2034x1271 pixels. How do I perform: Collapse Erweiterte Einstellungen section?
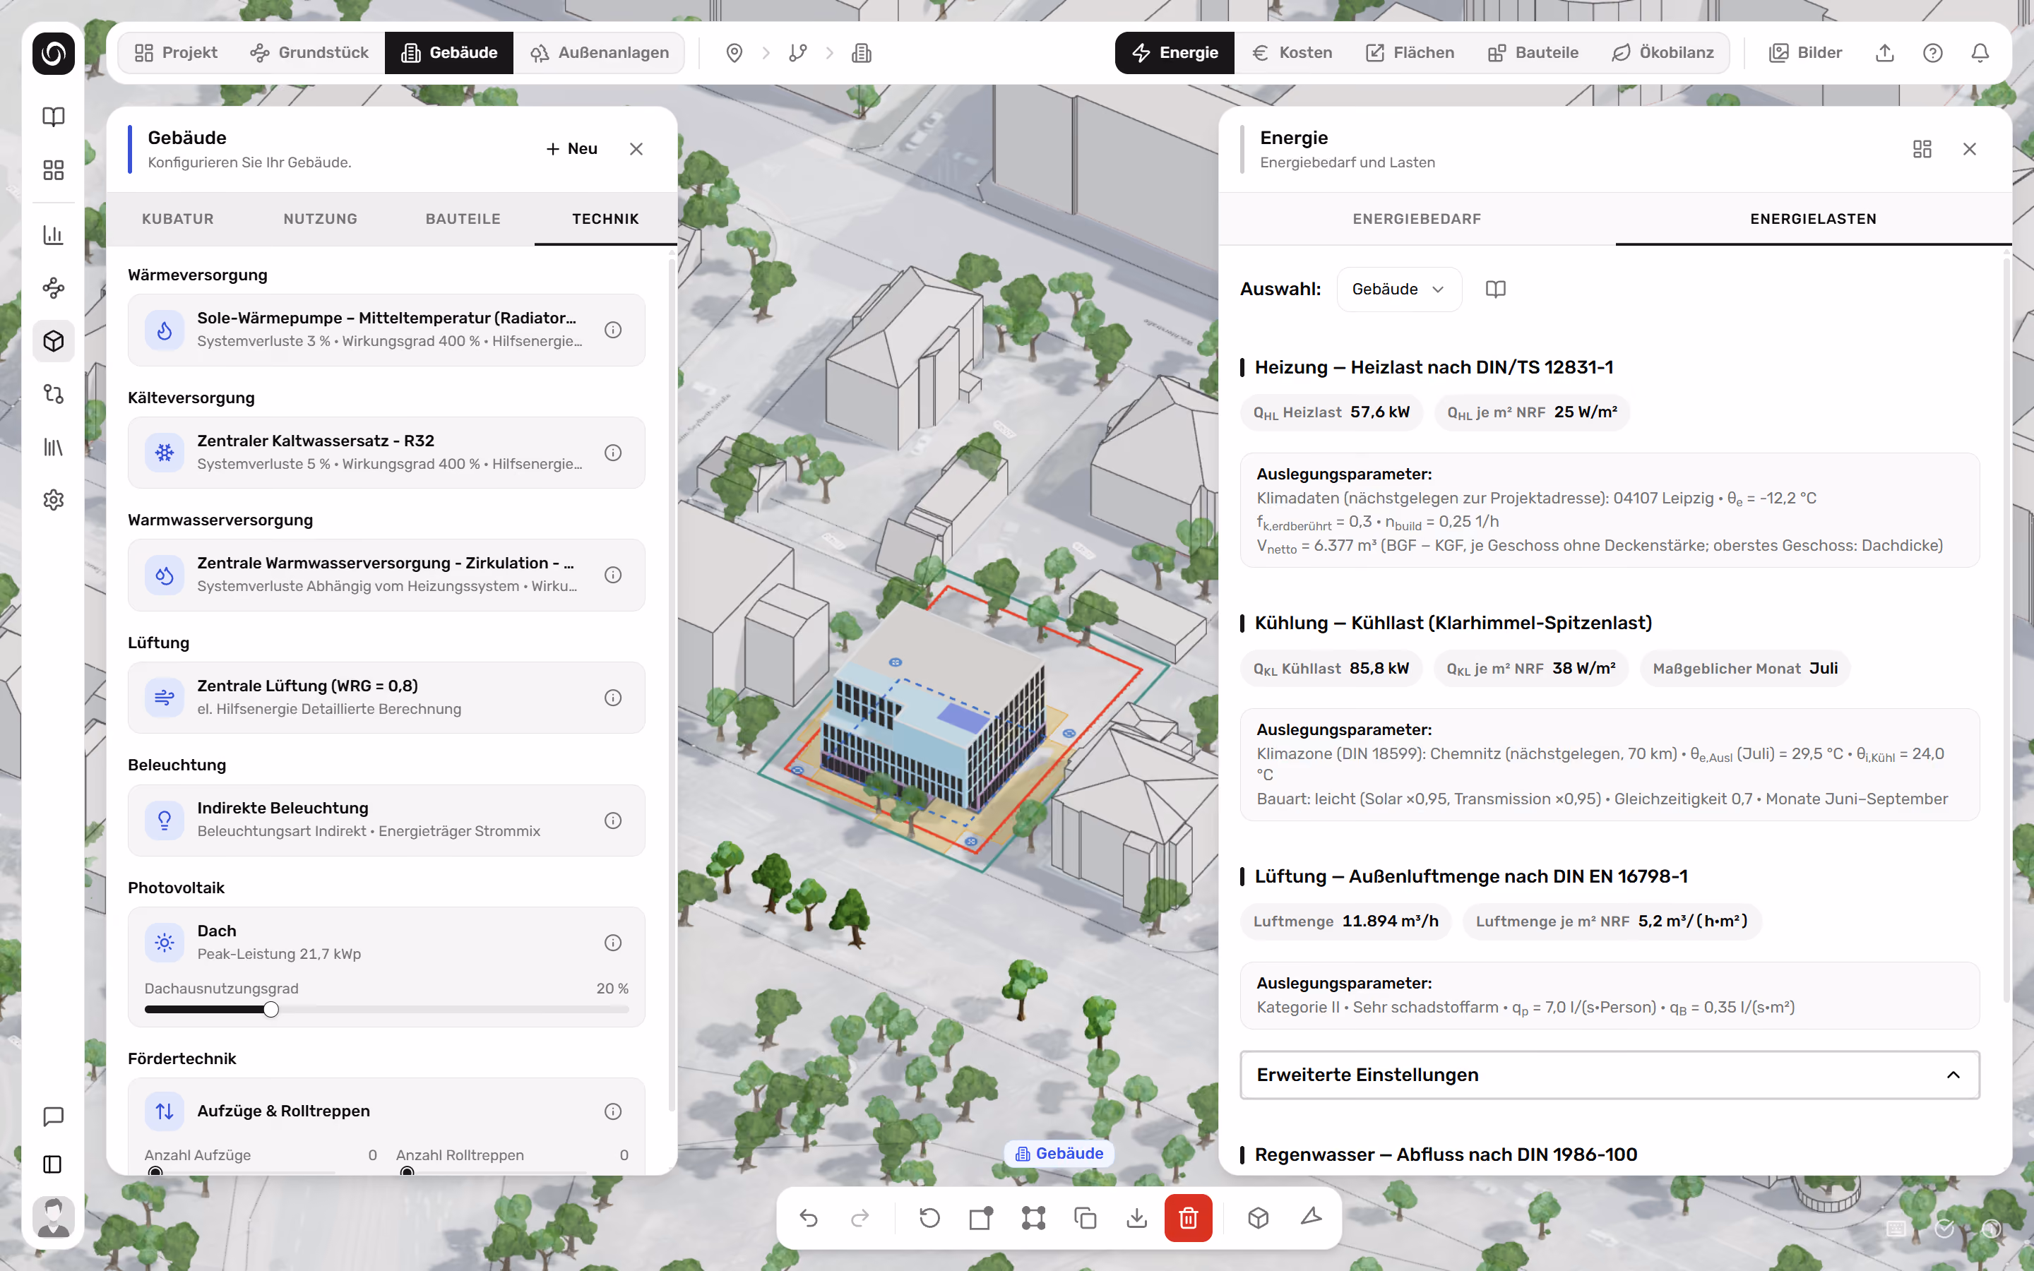1610,1074
